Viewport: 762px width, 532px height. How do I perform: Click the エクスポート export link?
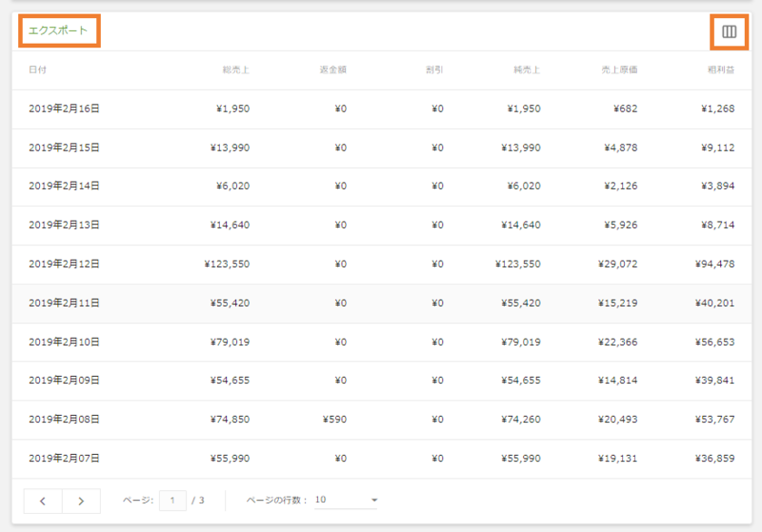click(58, 30)
